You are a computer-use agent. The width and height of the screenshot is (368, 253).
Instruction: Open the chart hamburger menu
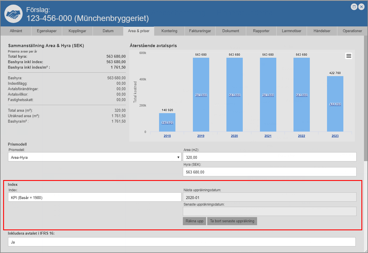click(349, 56)
